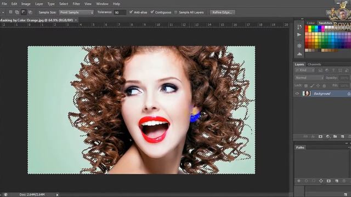The height and width of the screenshot is (197, 351).
Task: Pick the Subtract from selection mode icon
Action: [24, 12]
